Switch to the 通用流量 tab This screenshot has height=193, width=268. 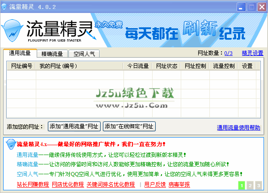[20, 53]
